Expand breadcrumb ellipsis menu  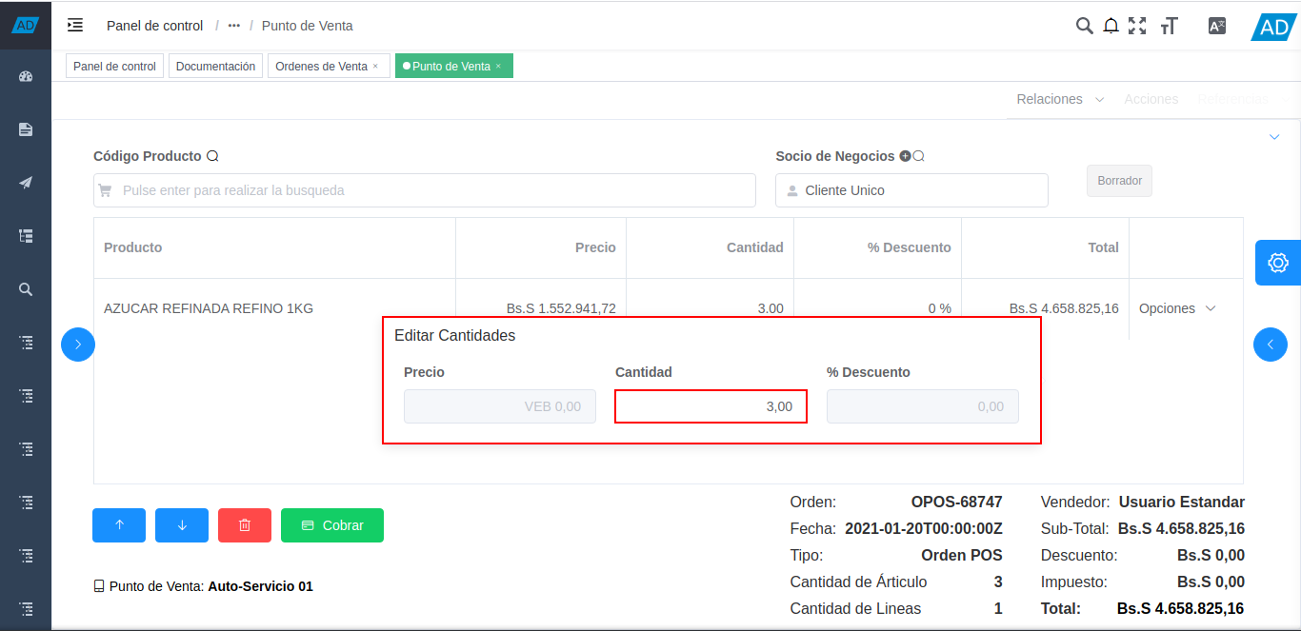click(x=234, y=26)
